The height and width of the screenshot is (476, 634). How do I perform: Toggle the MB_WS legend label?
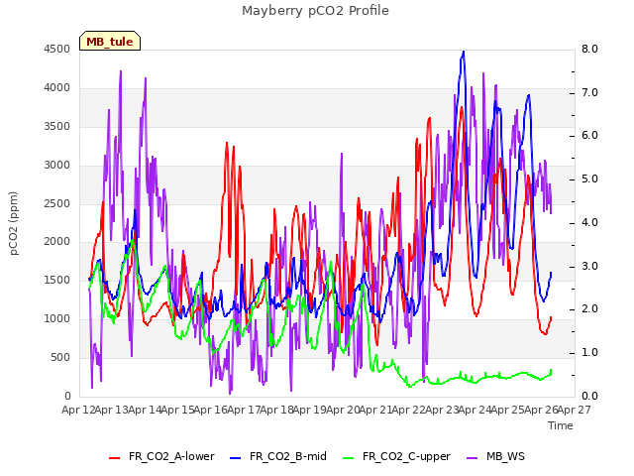[x=505, y=456]
